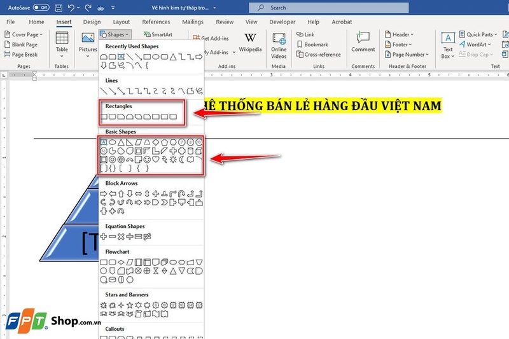
Task: Select the sun shape
Action: [173, 159]
